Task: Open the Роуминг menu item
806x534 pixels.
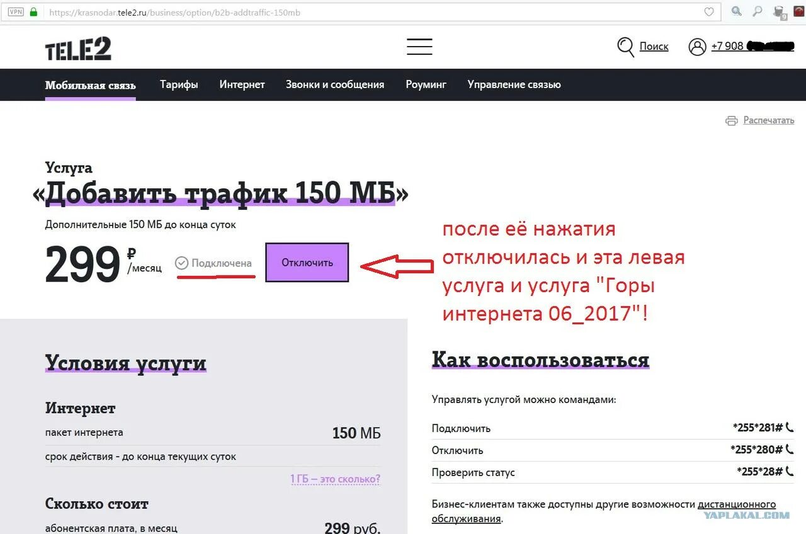Action: click(426, 84)
